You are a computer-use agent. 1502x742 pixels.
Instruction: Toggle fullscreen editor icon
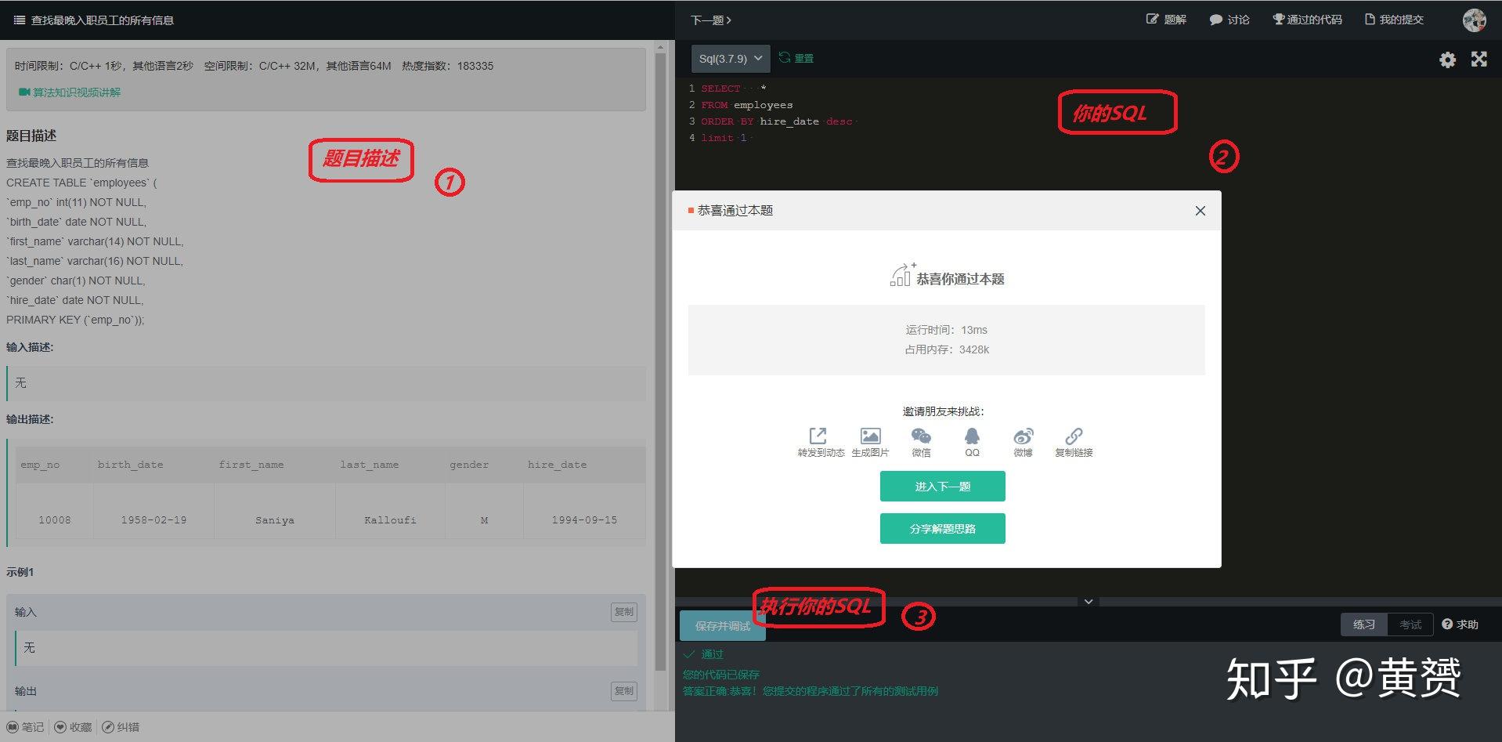1479,60
